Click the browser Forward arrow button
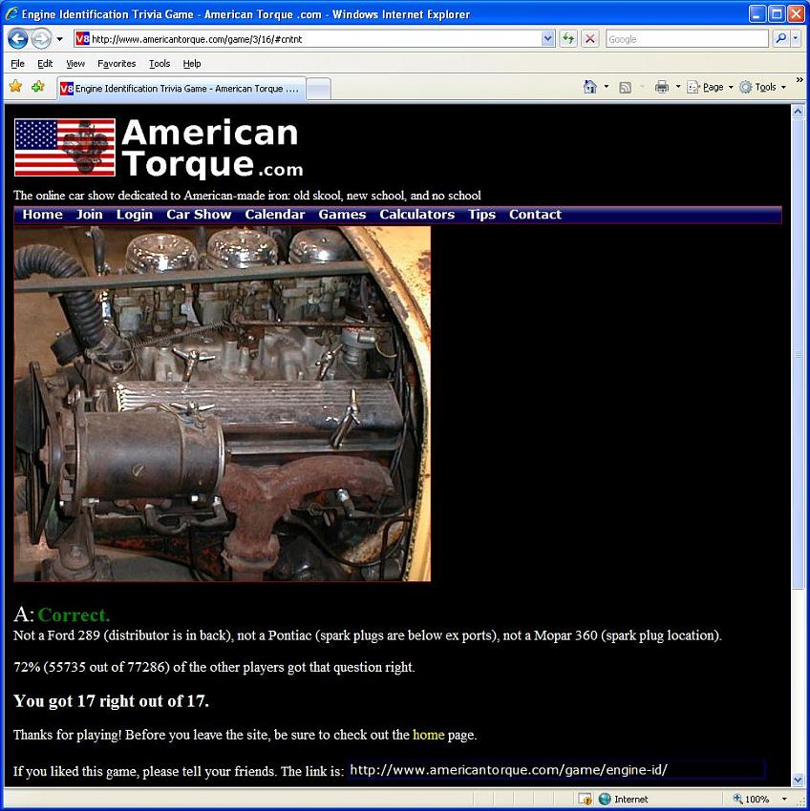The width and height of the screenshot is (810, 811). (41, 39)
